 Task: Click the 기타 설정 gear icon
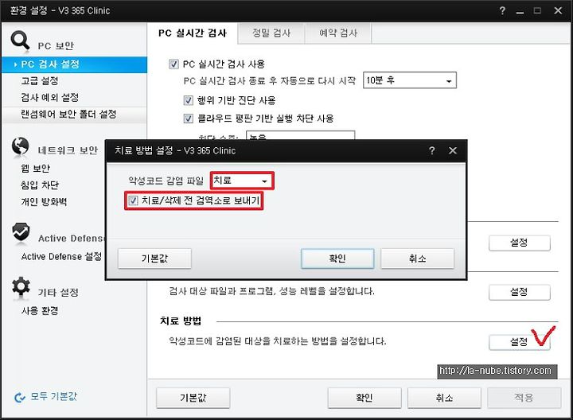[x=21, y=286]
